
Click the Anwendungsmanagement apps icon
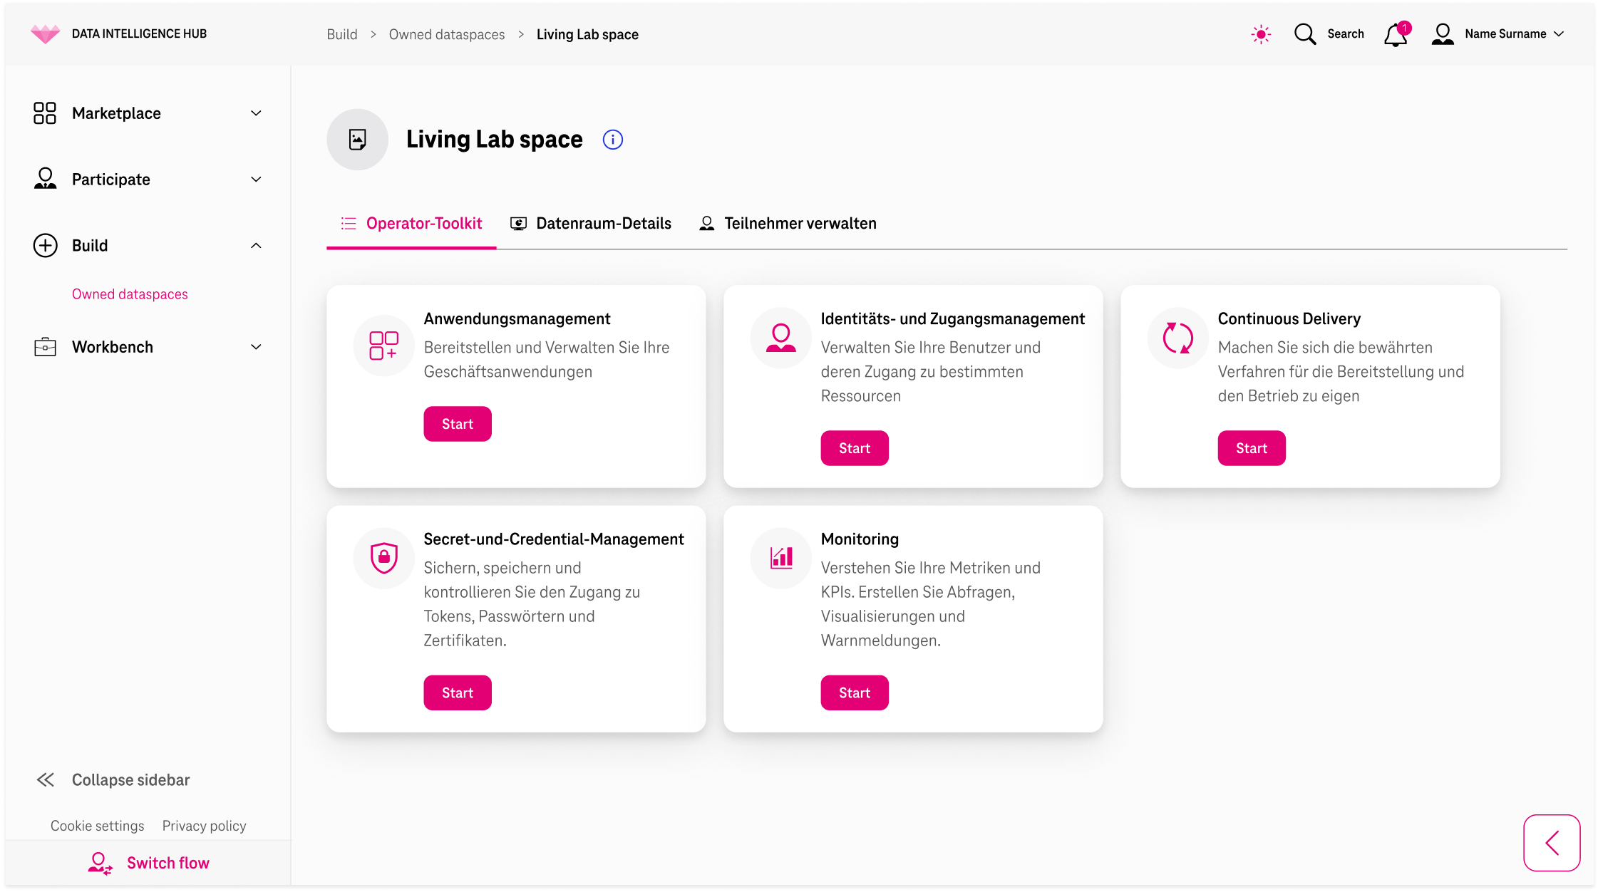point(383,345)
